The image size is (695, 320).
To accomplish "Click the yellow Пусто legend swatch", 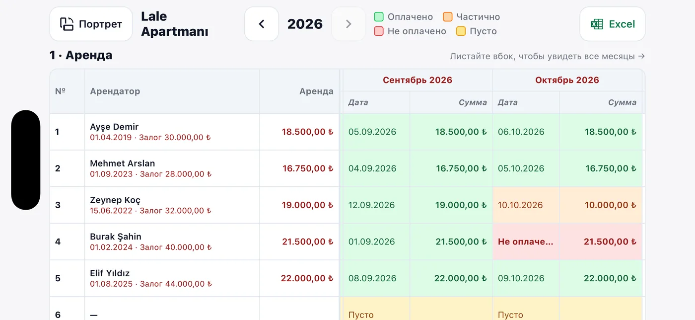I will click(461, 31).
